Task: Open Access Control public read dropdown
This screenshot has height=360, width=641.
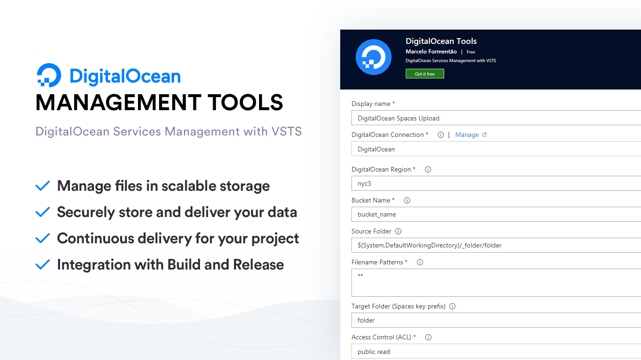Action: coord(496,352)
